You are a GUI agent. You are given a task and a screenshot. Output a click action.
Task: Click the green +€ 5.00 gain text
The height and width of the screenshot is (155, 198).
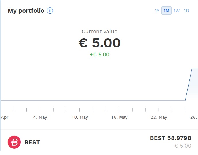pos(99,54)
